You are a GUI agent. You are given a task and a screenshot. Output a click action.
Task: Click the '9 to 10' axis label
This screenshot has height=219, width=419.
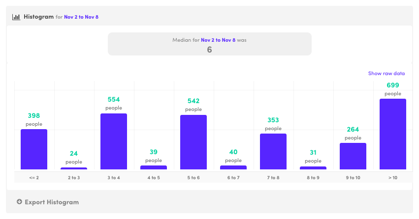point(353,178)
